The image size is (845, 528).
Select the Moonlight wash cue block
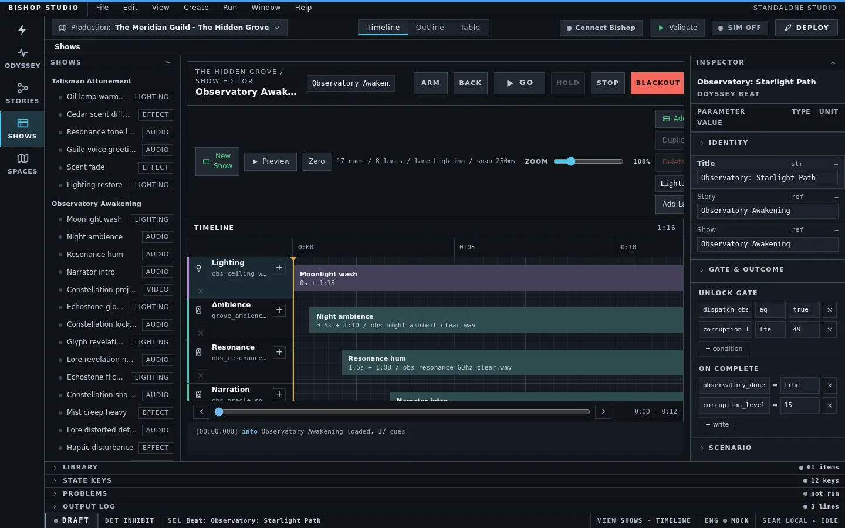click(488, 279)
